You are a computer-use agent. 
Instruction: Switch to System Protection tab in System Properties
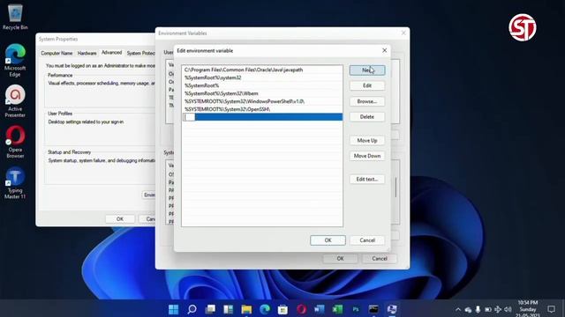[x=140, y=53]
